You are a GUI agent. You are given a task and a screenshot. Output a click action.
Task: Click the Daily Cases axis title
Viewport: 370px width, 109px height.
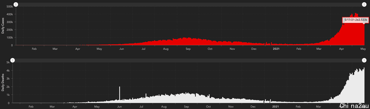pyautogui.click(x=3, y=25)
